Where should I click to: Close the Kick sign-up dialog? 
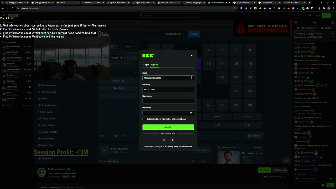pos(191,56)
